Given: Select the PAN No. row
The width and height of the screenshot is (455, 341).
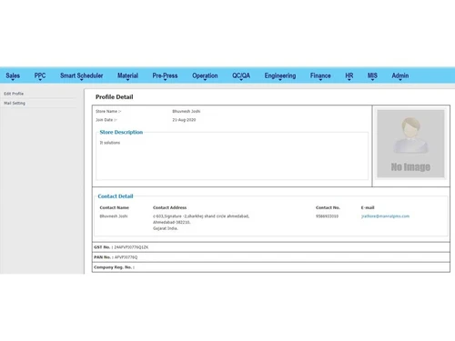Looking at the screenshot, I should [271, 257].
